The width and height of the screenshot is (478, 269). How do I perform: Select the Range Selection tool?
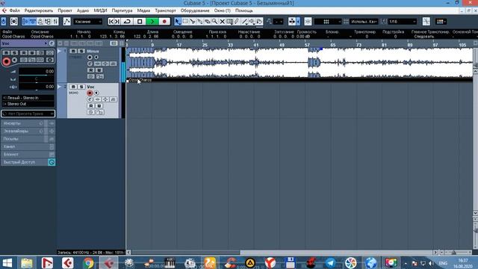point(185,22)
